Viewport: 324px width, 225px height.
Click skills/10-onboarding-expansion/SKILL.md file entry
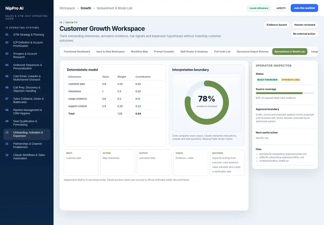click(x=282, y=157)
